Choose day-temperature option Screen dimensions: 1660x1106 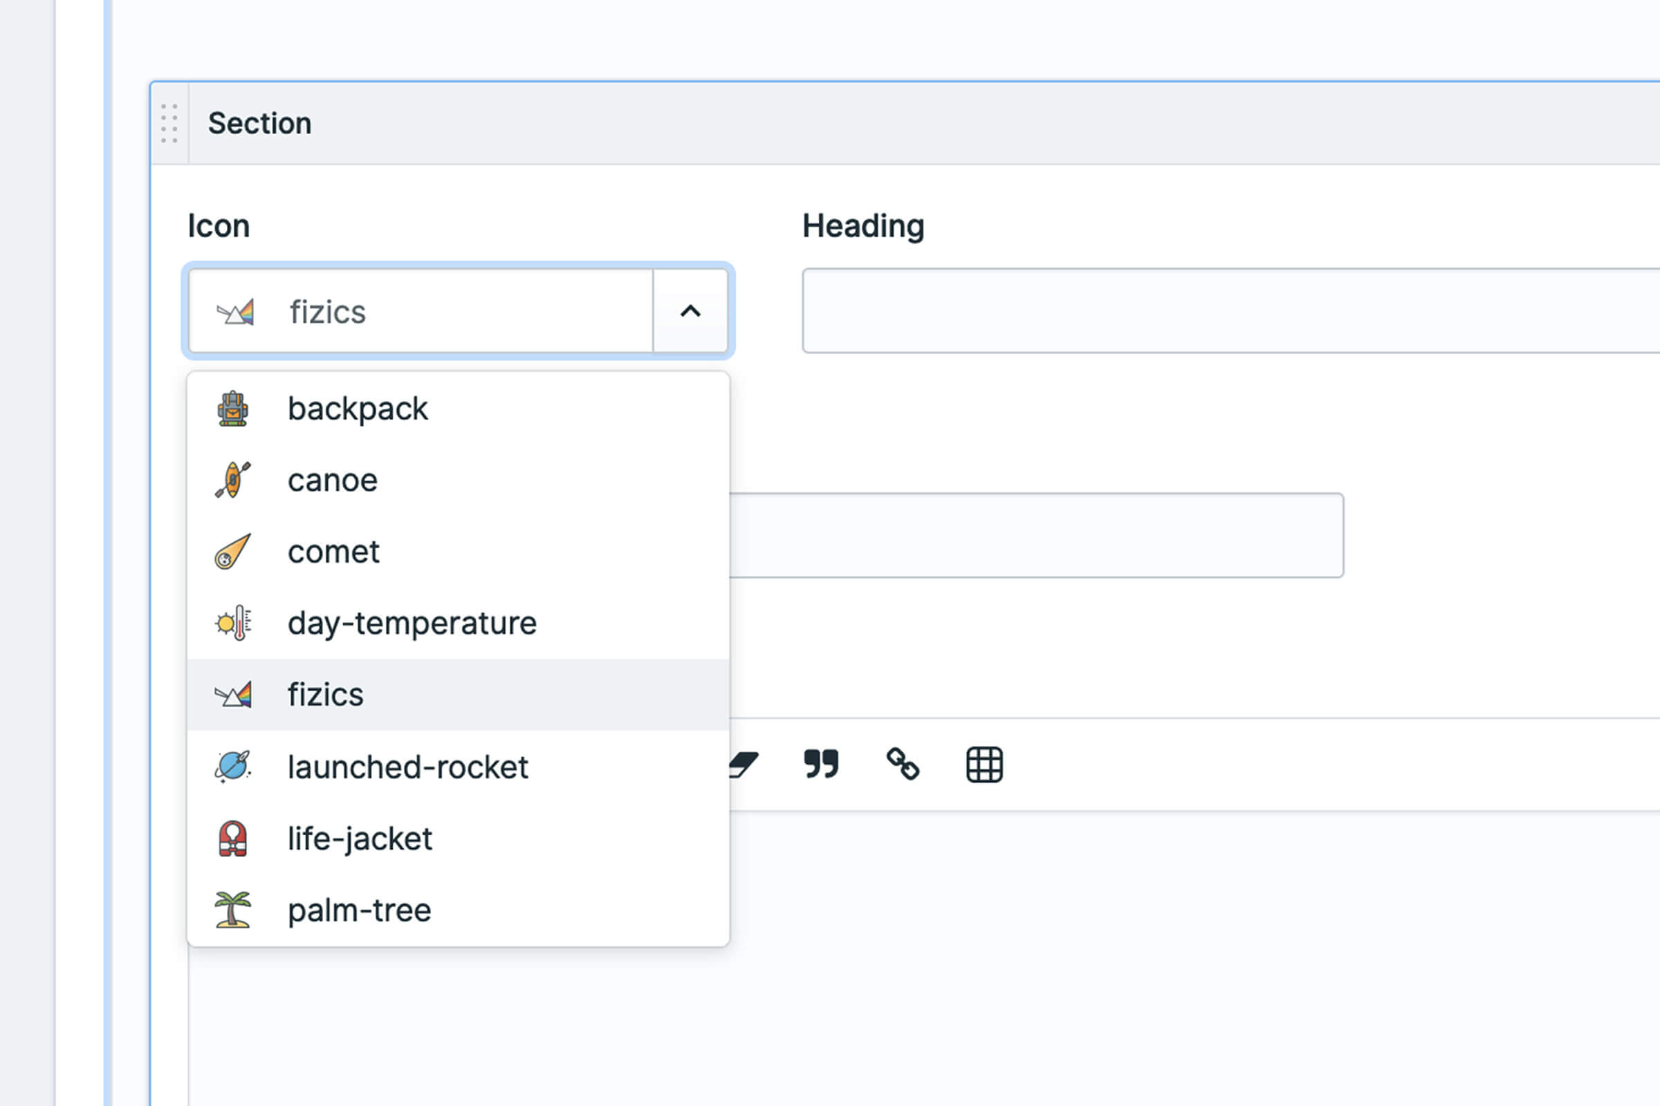(x=412, y=624)
